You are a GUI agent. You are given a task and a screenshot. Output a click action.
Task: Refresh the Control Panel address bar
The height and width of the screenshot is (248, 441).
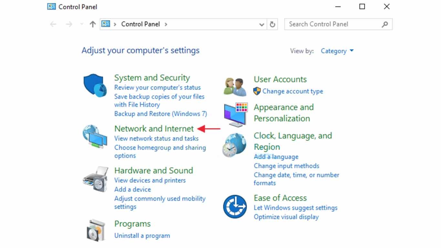[x=272, y=24]
